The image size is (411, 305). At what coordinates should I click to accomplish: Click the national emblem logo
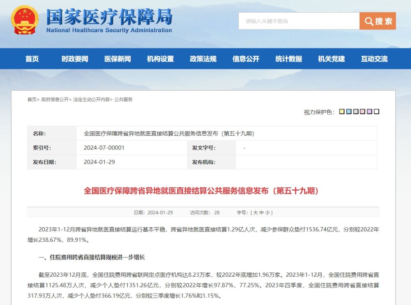click(25, 20)
